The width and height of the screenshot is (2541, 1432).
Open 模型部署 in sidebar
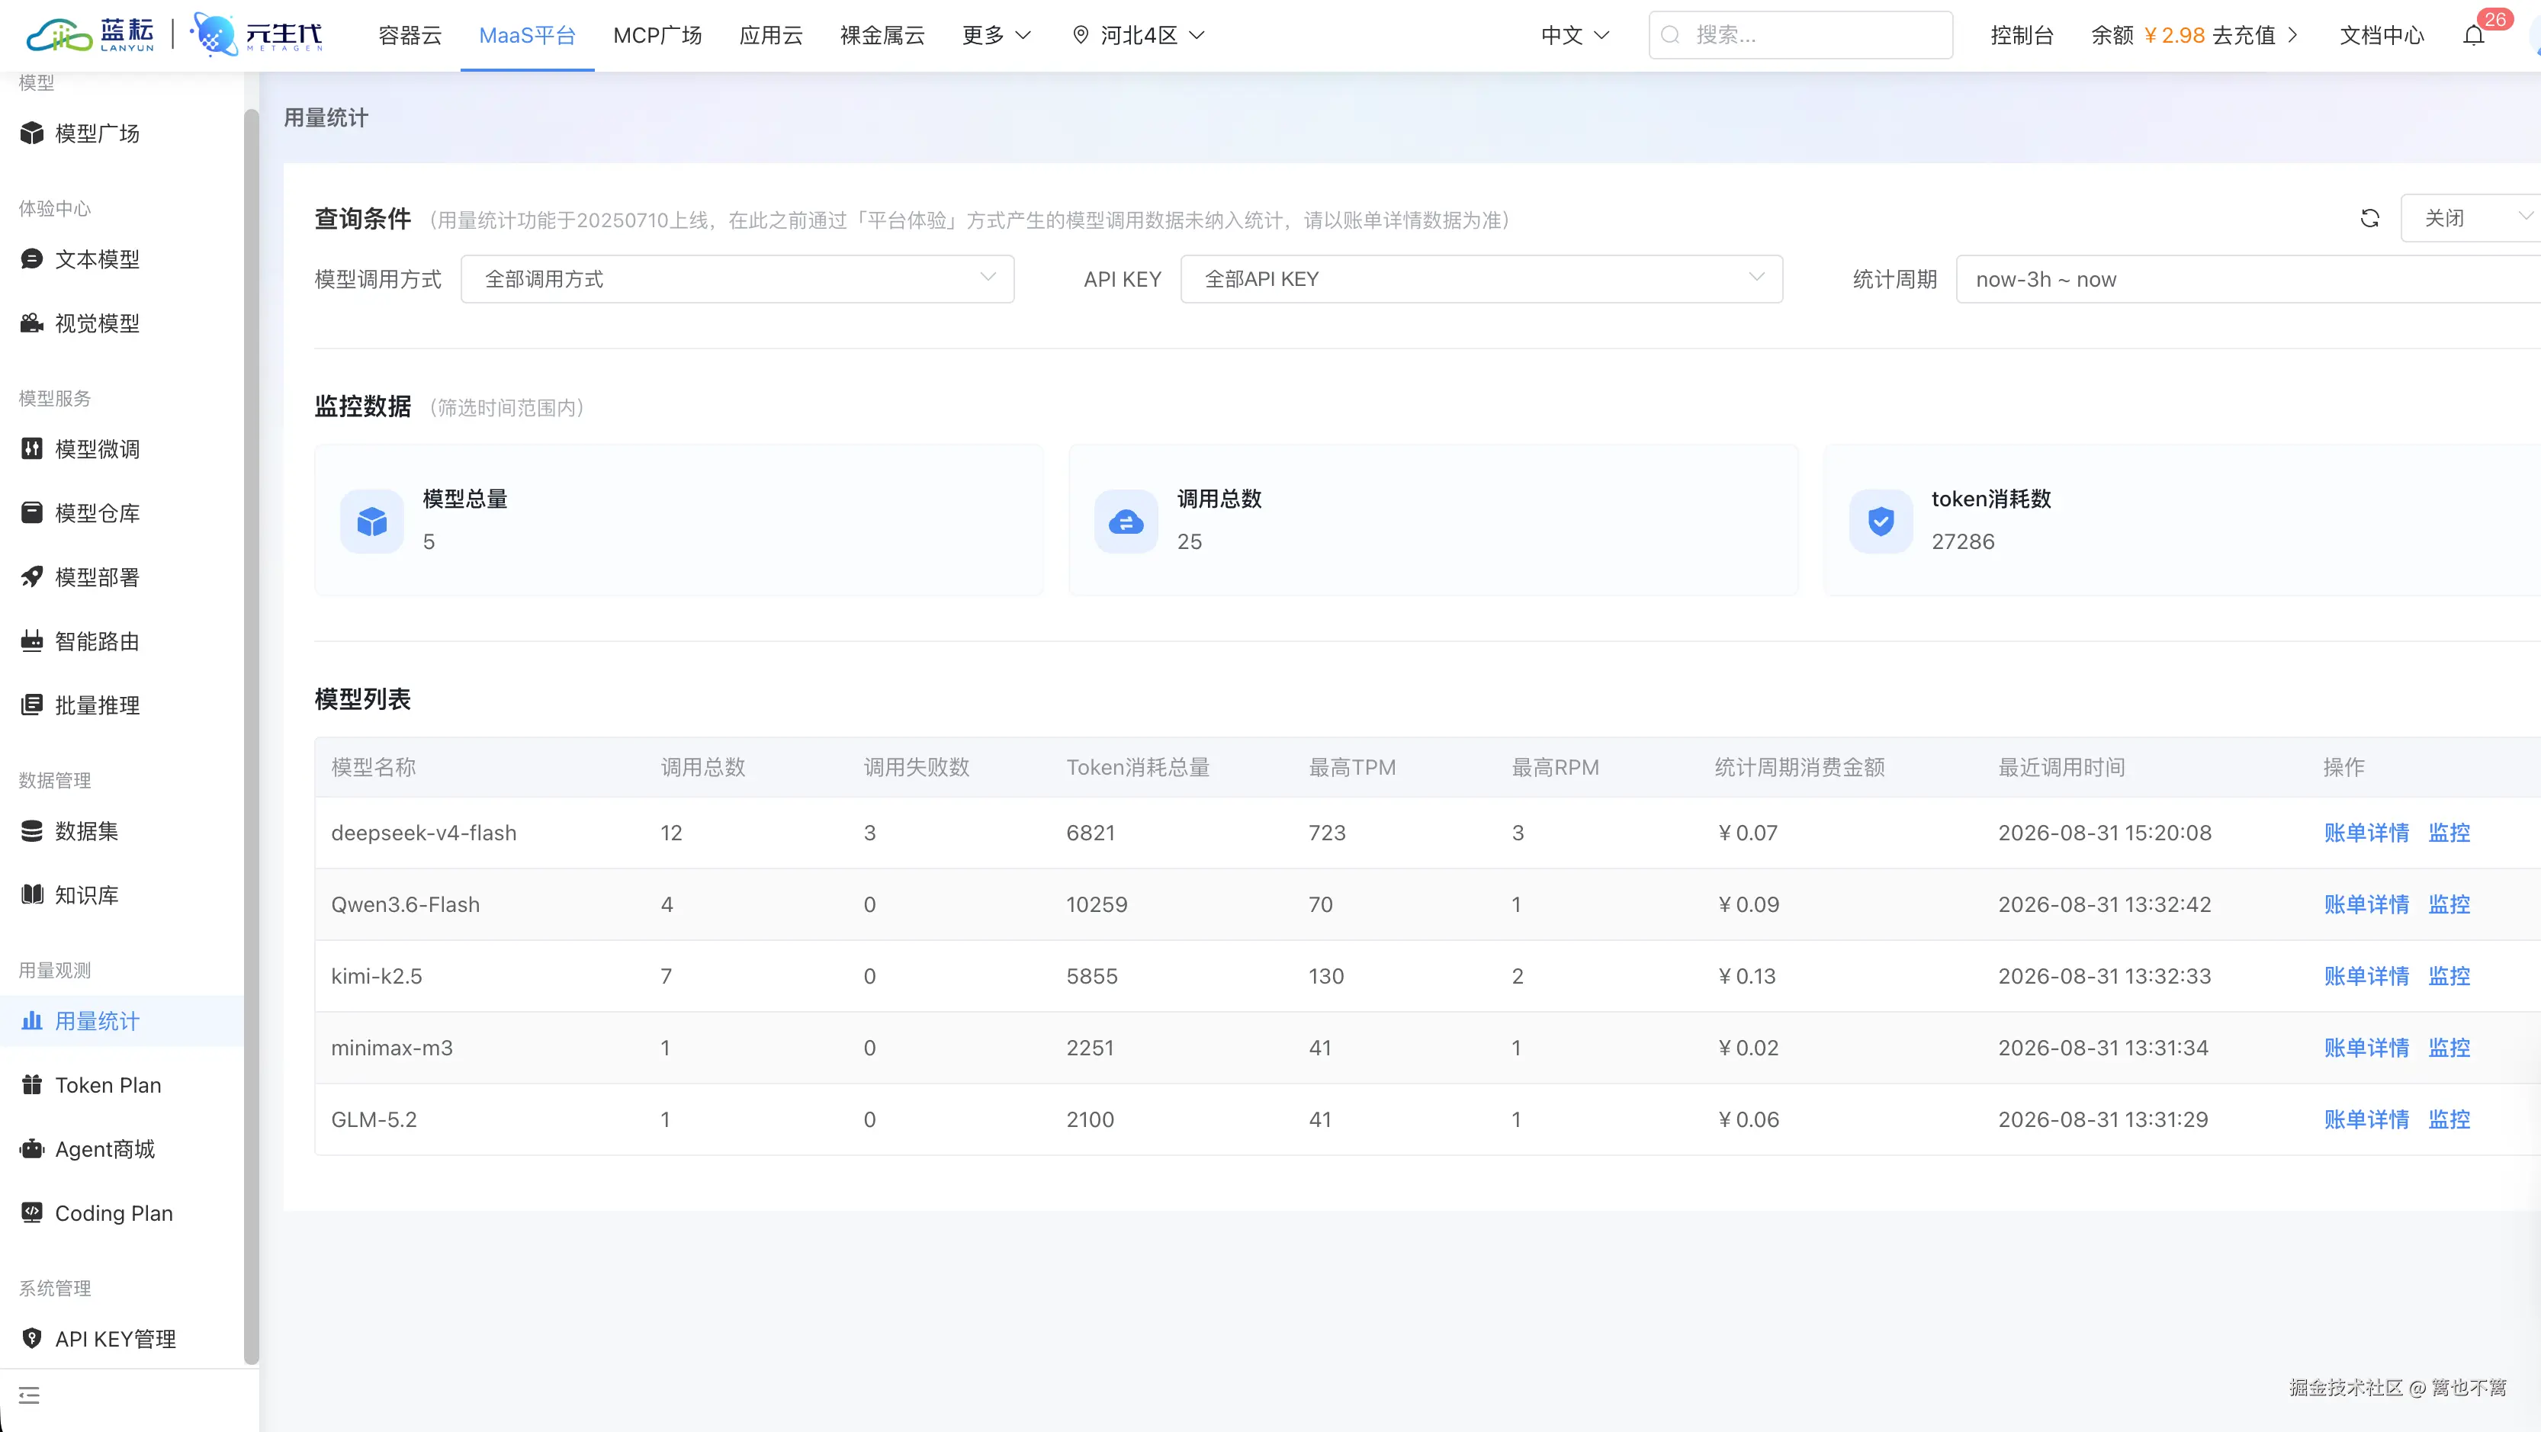click(97, 577)
